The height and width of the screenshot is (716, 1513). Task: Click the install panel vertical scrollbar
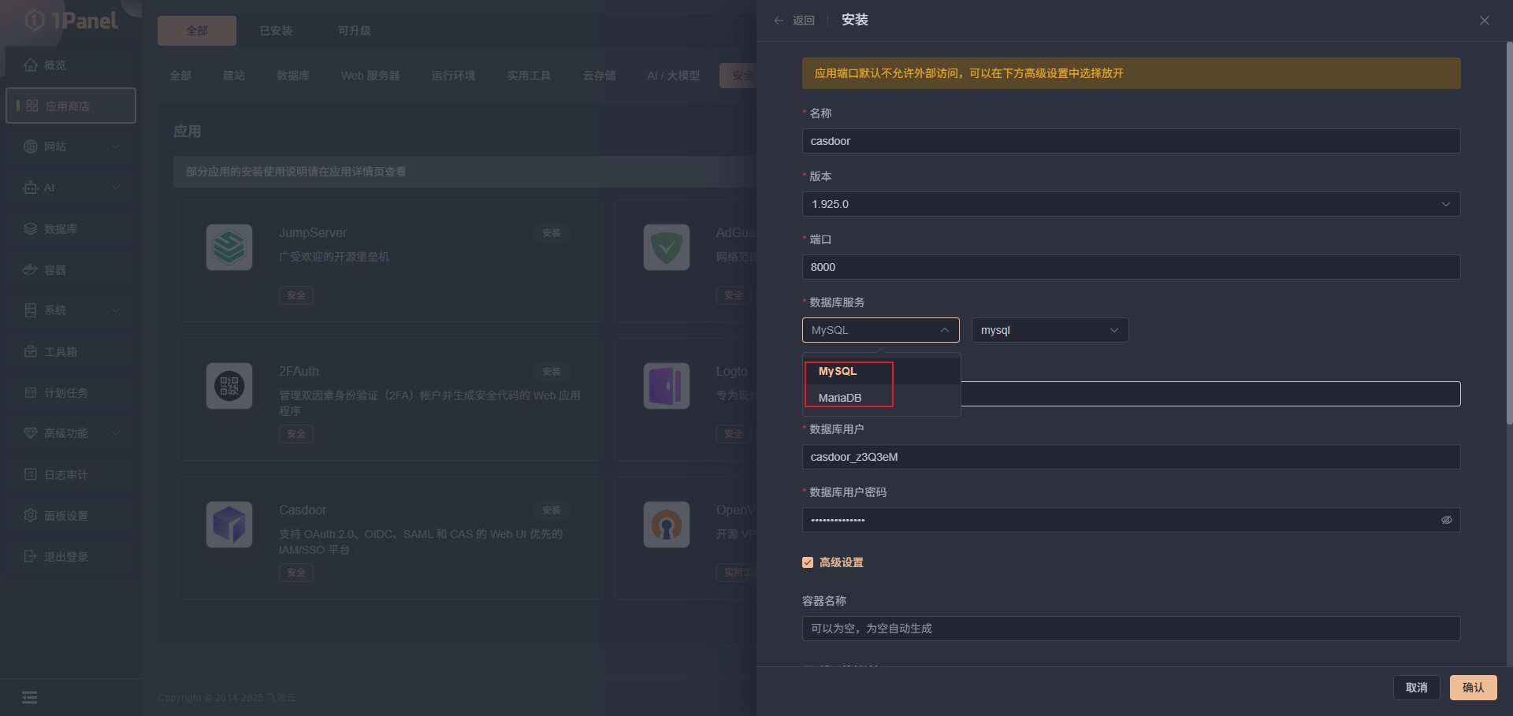click(x=1509, y=232)
